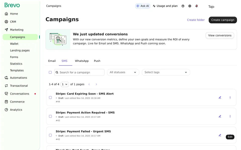
Task: Open the help question mark icon
Action: 183,6
